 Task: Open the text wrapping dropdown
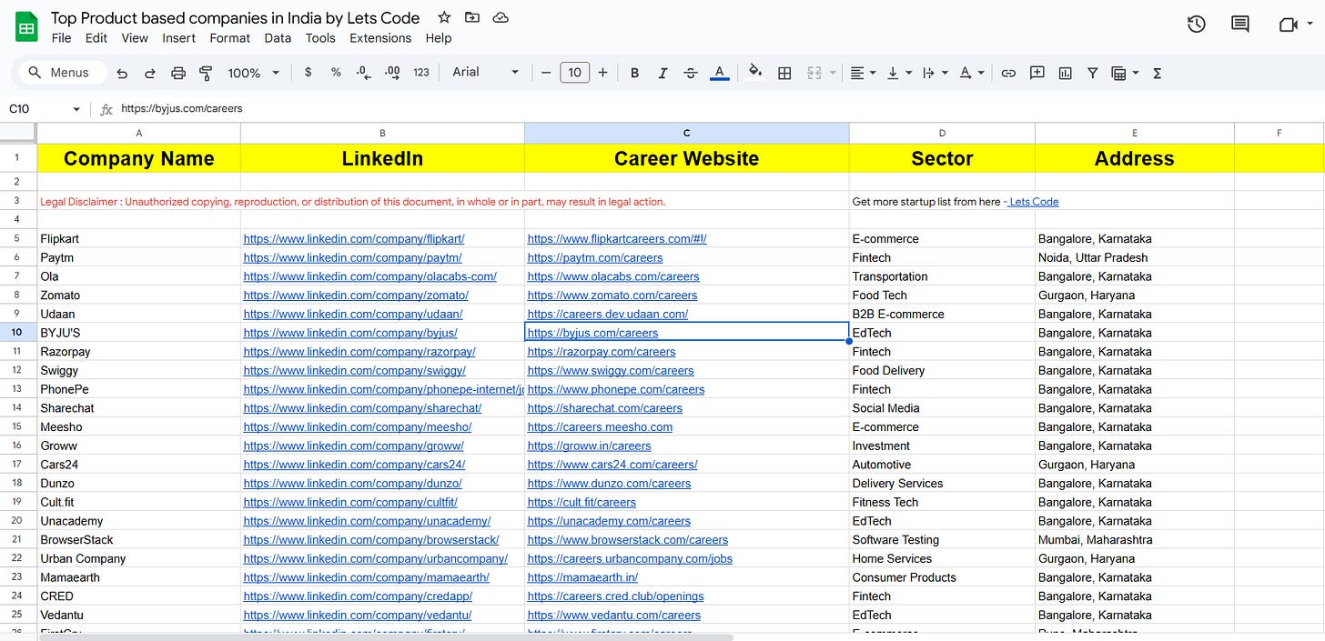(935, 73)
